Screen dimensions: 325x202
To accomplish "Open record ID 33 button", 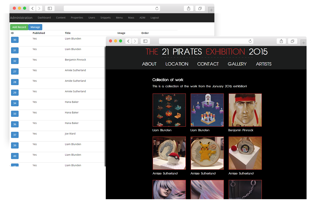I will click(x=15, y=114).
